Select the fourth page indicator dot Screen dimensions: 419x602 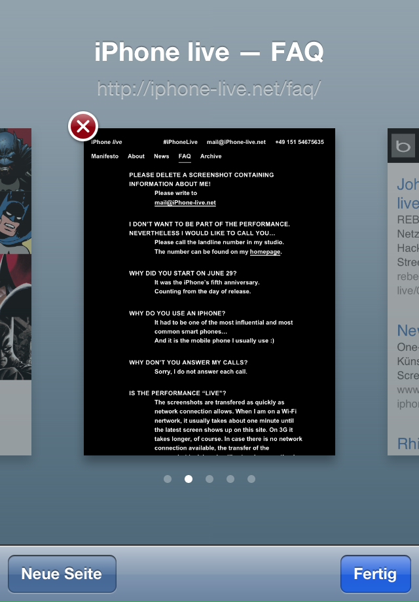[230, 479]
